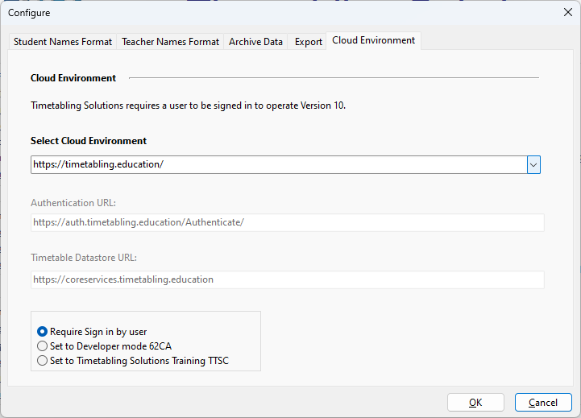Click the Cancel button
The height and width of the screenshot is (418, 581).
tap(543, 403)
